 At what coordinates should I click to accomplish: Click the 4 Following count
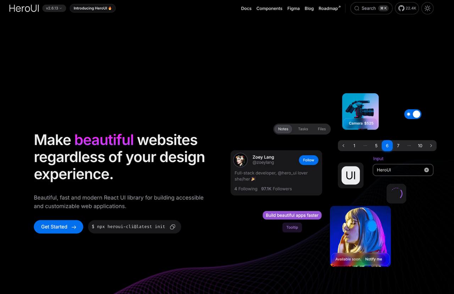click(246, 189)
